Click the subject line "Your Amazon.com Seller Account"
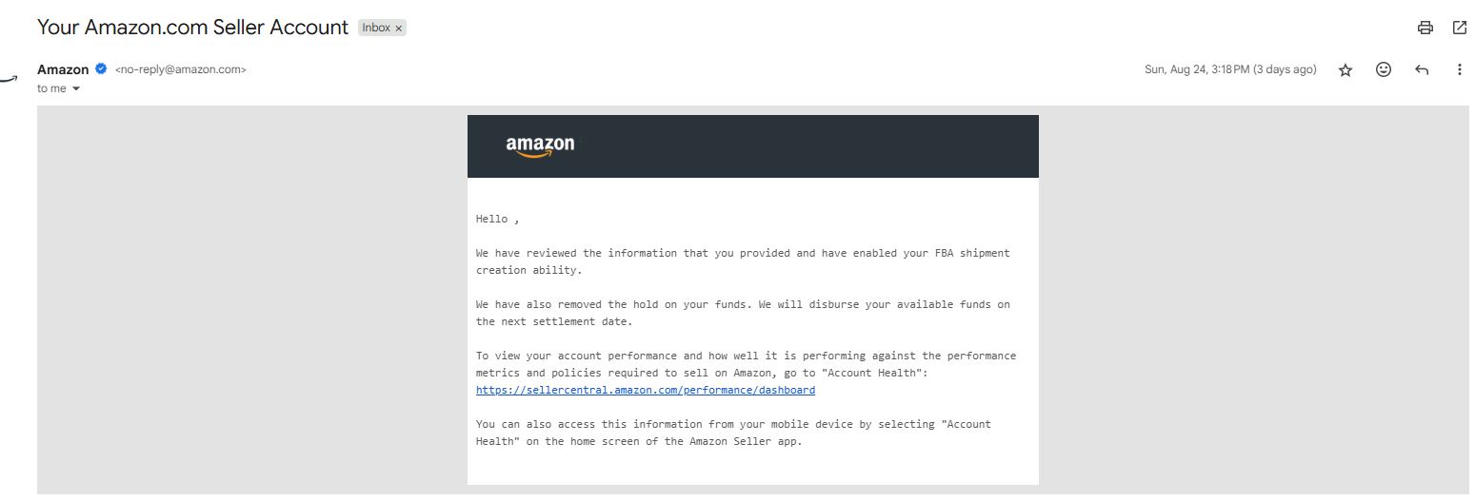Image resolution: width=1475 pixels, height=501 pixels. point(192,27)
